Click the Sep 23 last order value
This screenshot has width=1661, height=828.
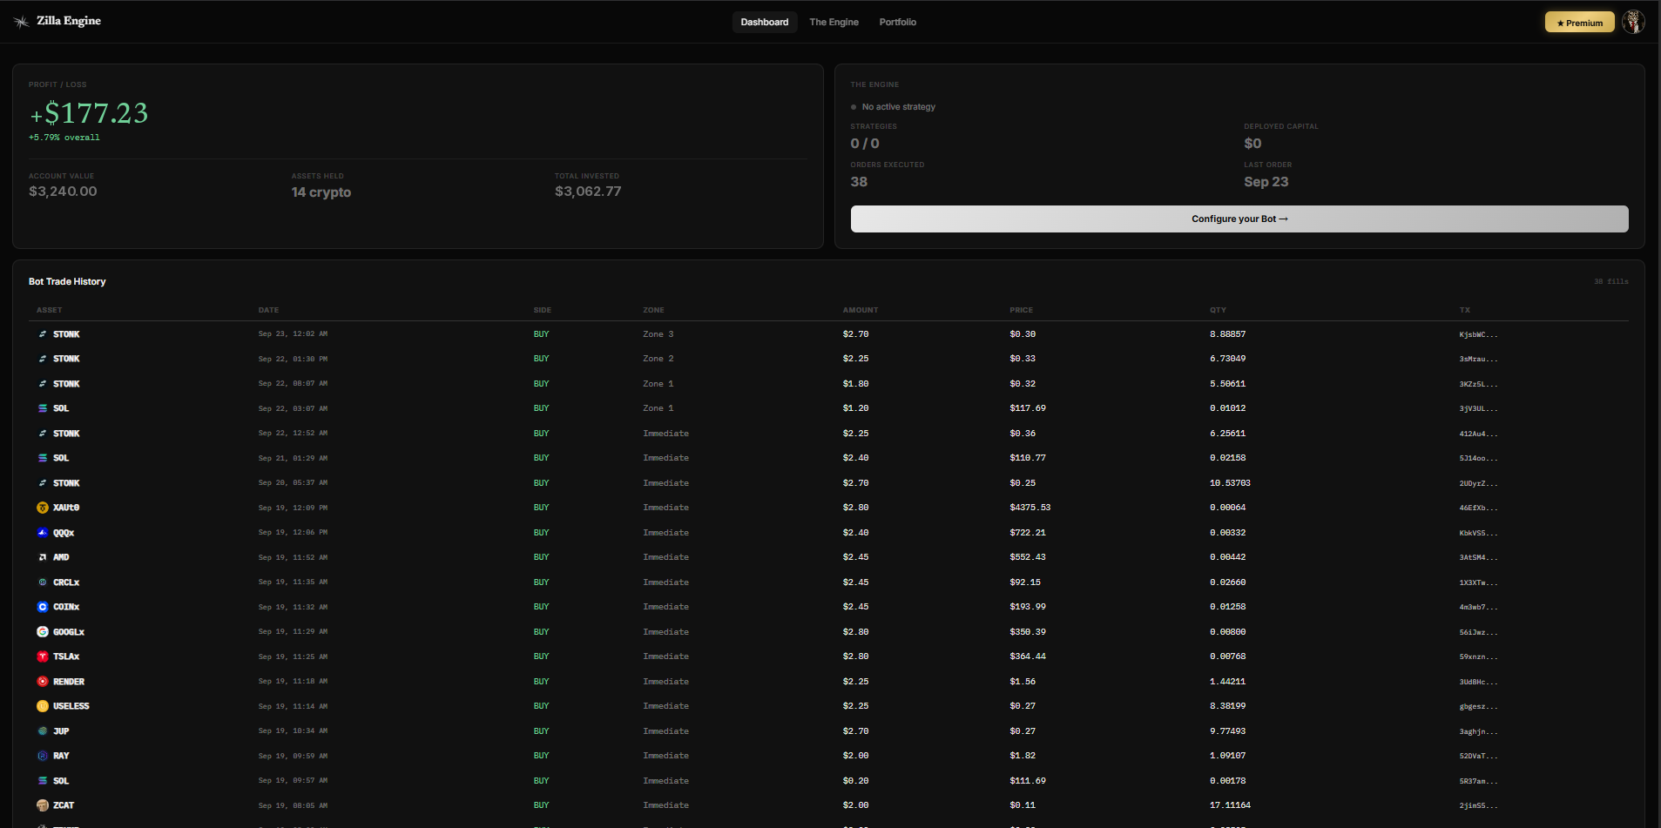click(x=1266, y=182)
